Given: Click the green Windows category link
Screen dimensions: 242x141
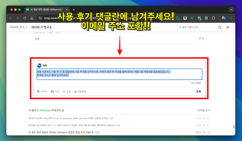Looking at the screenshot, I should pos(45,110).
